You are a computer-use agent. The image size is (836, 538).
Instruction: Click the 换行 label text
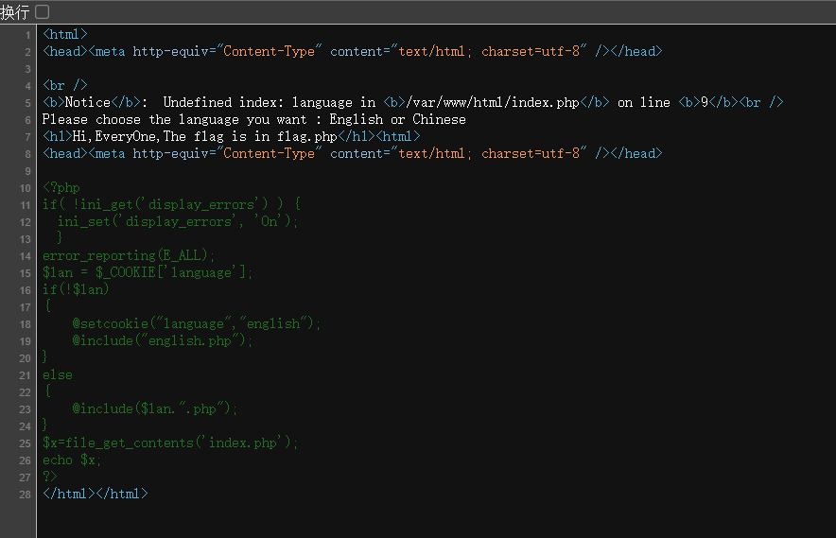pos(15,11)
